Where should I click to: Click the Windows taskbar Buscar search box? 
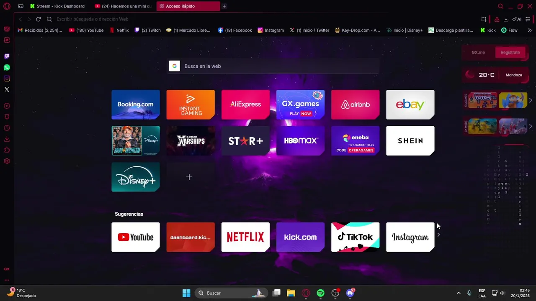pyautogui.click(x=232, y=293)
